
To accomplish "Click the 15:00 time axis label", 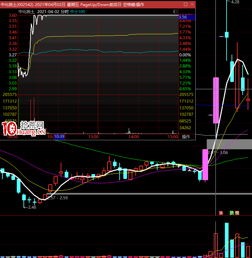I will click(x=173, y=137).
